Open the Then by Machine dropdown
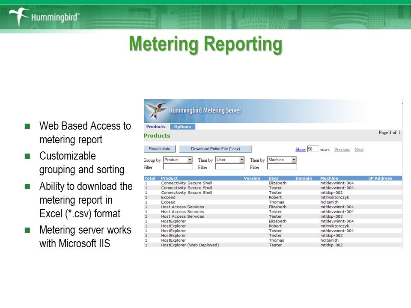This screenshot has width=411, height=308. coord(282,160)
